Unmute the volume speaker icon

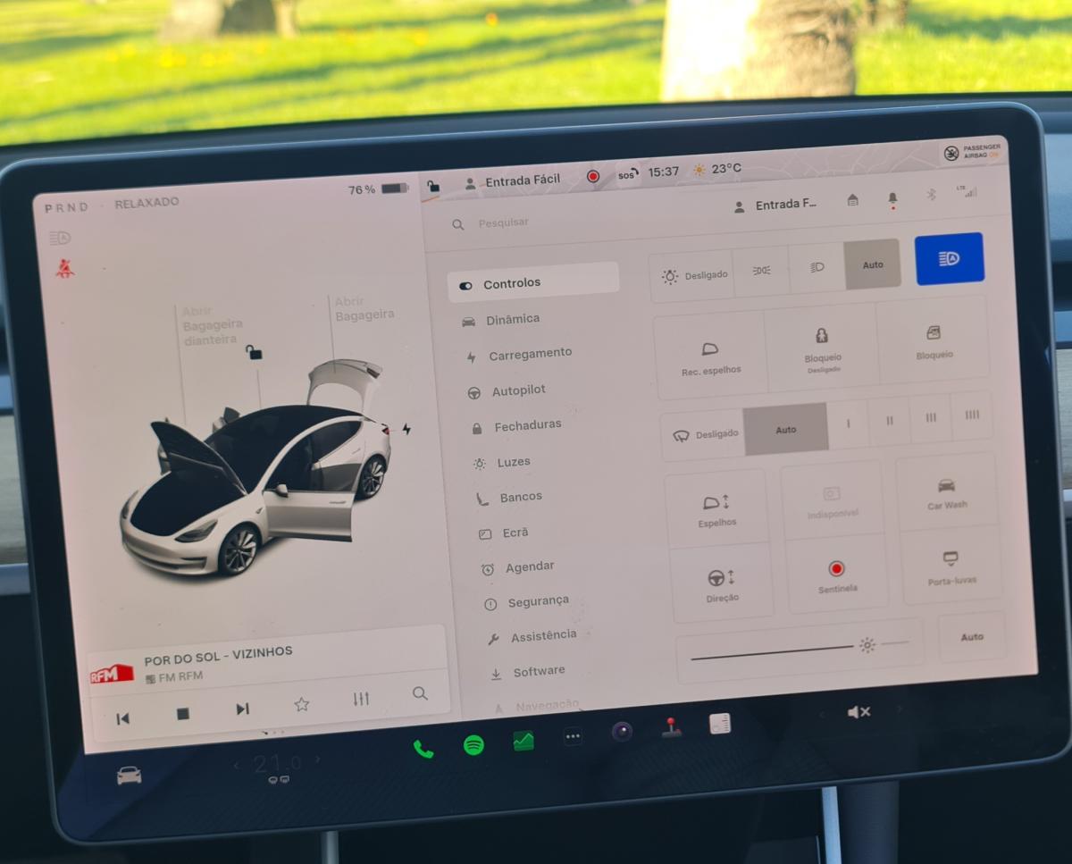pyautogui.click(x=858, y=712)
